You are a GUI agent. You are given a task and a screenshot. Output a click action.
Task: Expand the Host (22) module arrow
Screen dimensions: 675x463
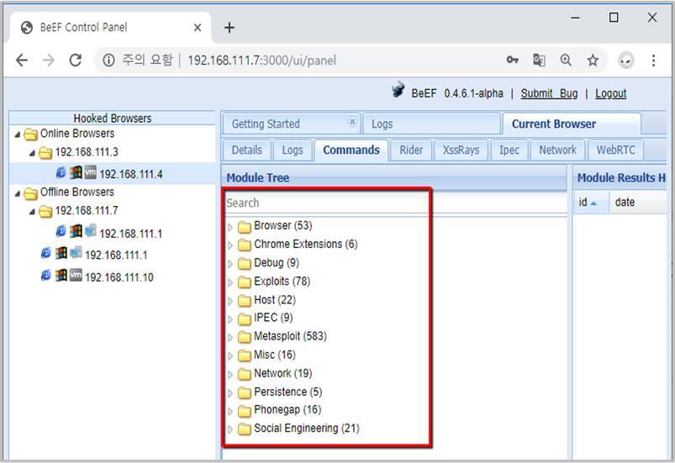(x=230, y=301)
